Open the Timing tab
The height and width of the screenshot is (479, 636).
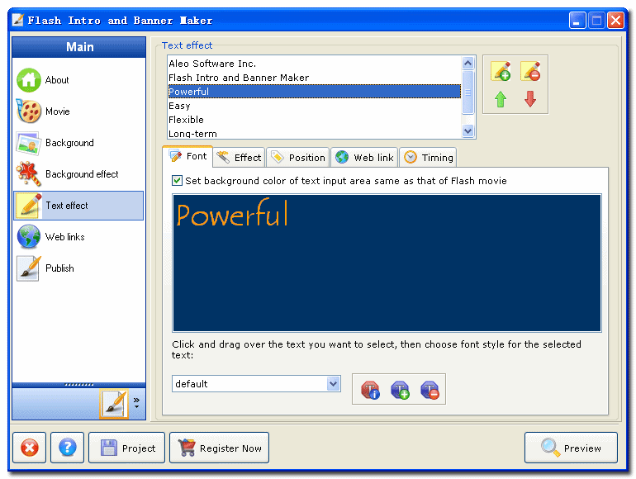pyautogui.click(x=429, y=158)
